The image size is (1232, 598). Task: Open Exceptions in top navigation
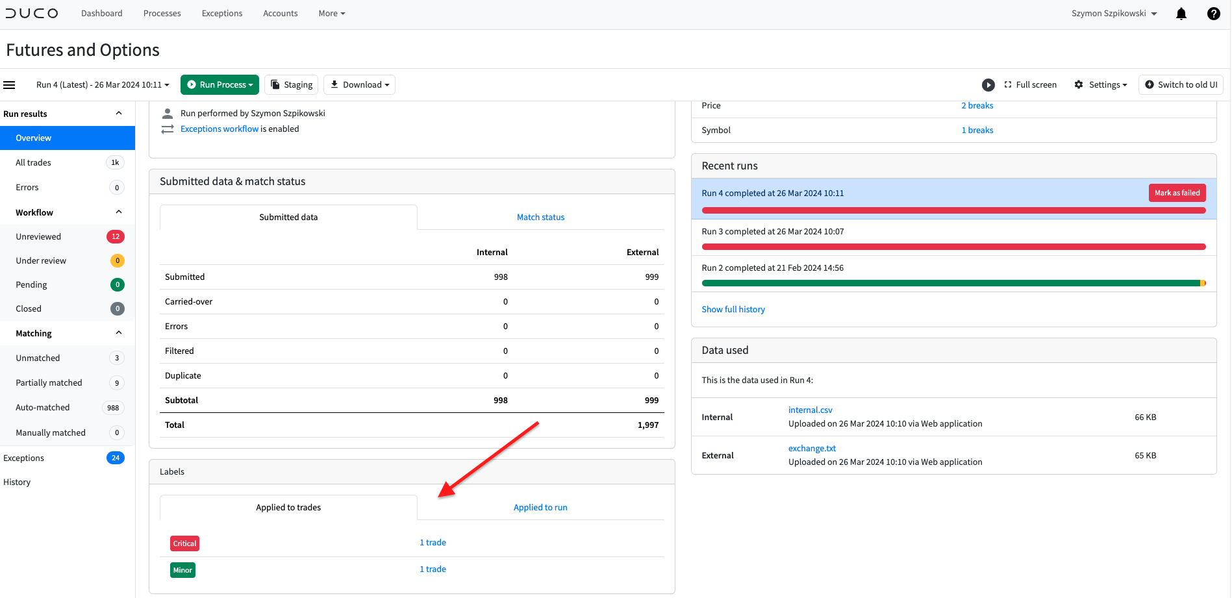(222, 14)
